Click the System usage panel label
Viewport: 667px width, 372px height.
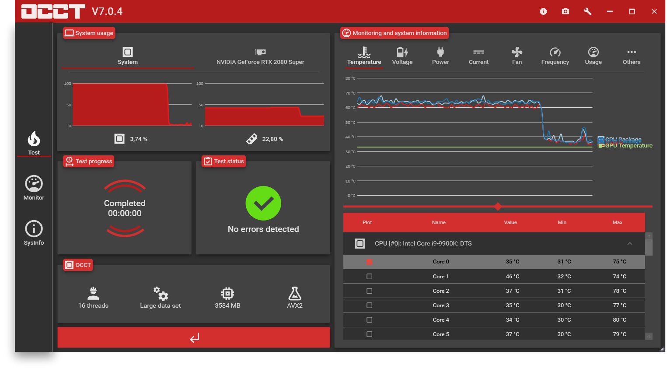[89, 33]
